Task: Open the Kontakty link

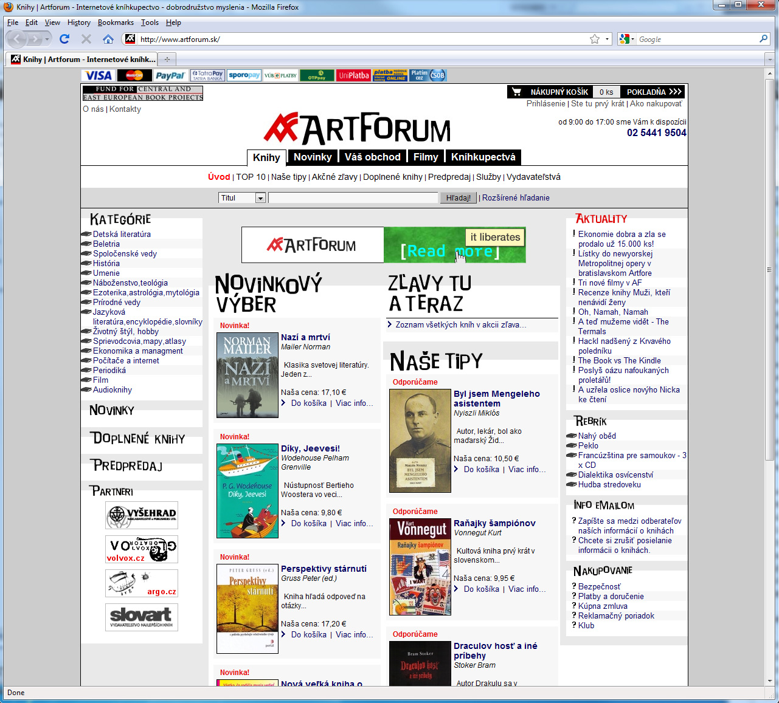Action: [x=125, y=109]
